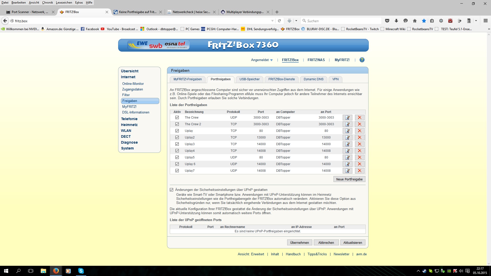491x276 pixels.
Task: Open Skype from the Windows taskbar
Action: pos(81,271)
